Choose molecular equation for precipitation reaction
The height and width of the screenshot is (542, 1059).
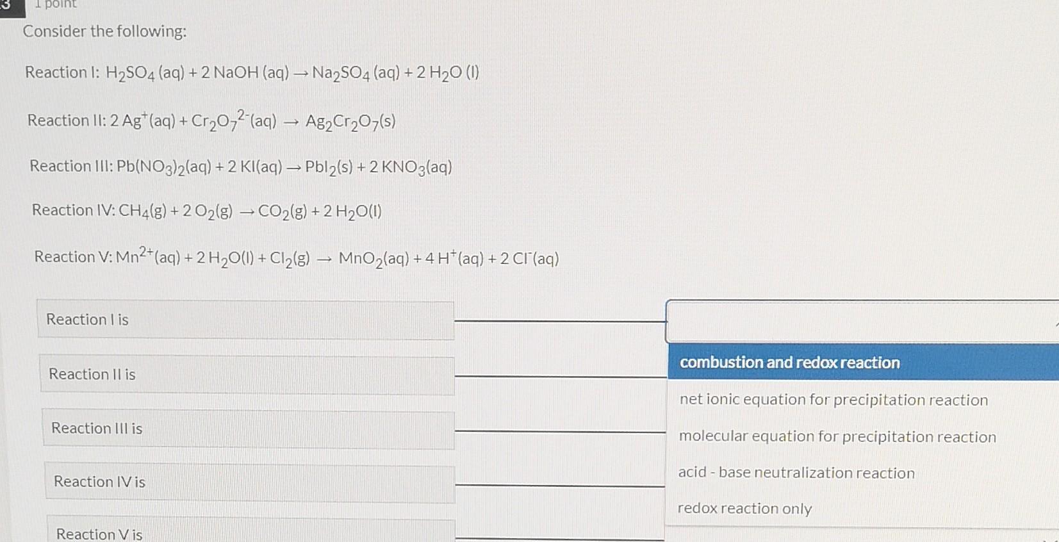point(837,436)
